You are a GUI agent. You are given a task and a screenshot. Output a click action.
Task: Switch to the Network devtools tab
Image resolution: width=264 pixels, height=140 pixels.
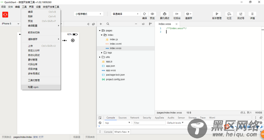pos(135,118)
